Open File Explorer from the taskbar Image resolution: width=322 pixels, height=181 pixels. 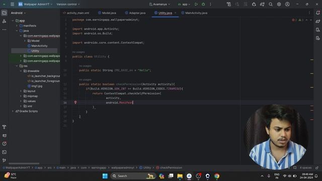tap(180, 176)
